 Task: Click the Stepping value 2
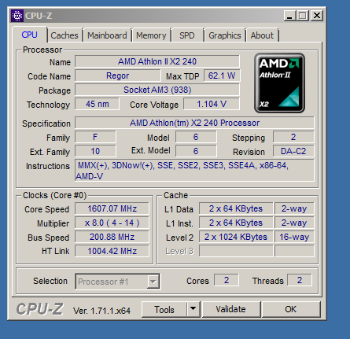tap(293, 137)
